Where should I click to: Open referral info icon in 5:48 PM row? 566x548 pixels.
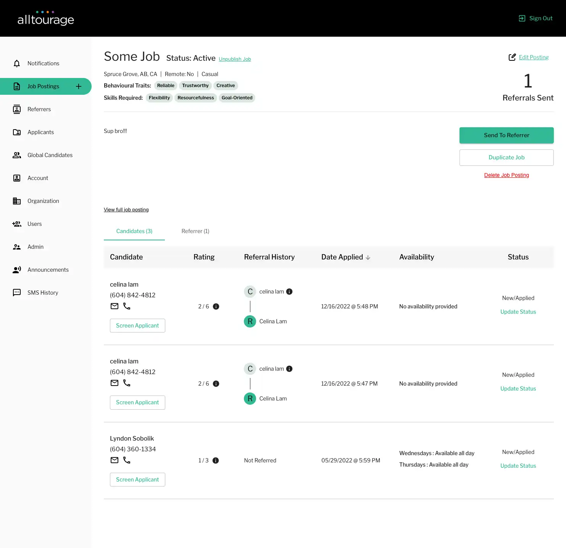pos(289,292)
